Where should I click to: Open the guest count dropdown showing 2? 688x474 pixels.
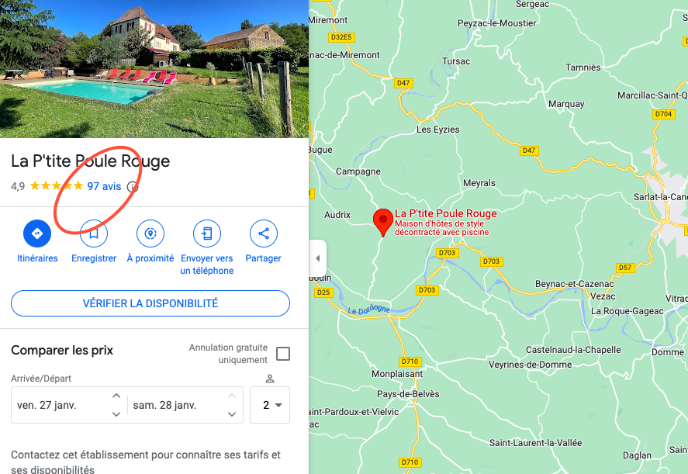[270, 405]
